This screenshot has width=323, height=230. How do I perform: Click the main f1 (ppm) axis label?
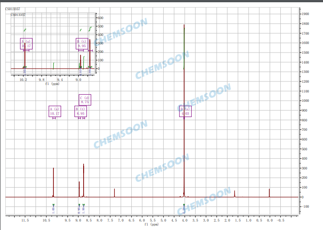(151, 225)
